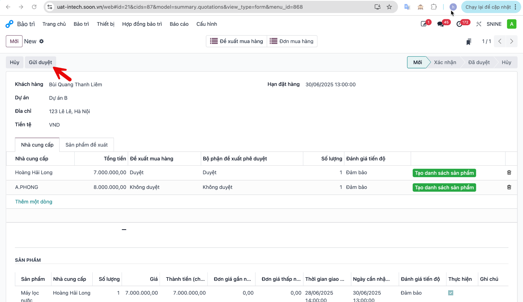
Task: Select the Xác nhận status stage
Action: [445, 62]
